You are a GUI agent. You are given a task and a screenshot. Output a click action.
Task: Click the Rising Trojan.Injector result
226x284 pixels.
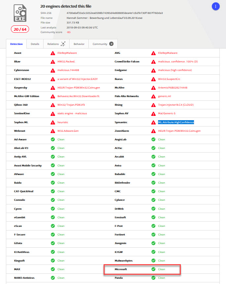click(176, 105)
